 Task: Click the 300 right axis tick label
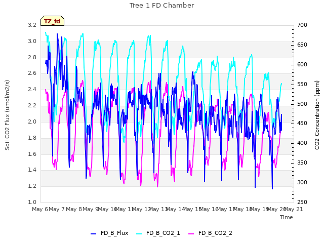(x=302, y=182)
